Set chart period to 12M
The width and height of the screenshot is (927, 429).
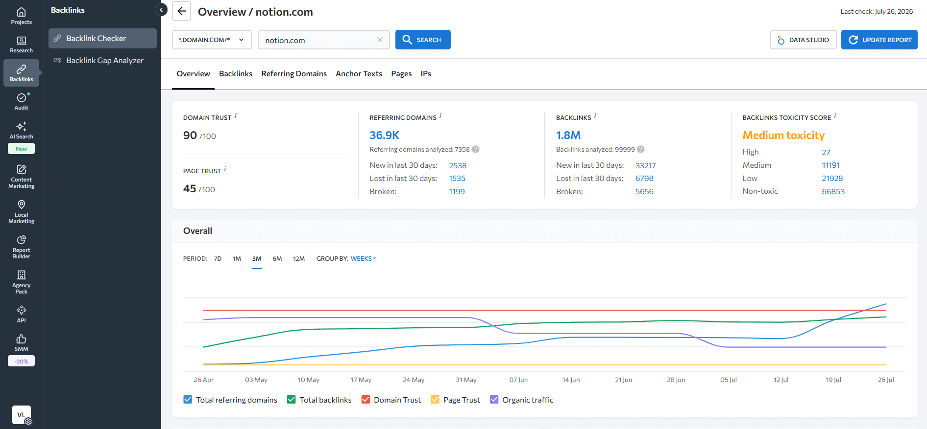(299, 258)
